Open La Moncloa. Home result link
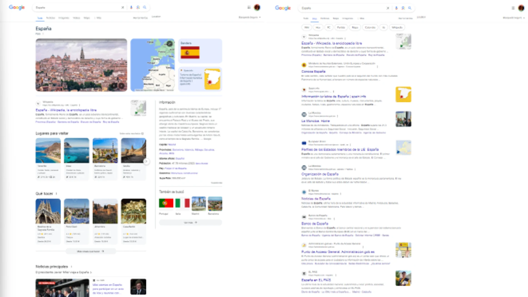 pos(315,121)
